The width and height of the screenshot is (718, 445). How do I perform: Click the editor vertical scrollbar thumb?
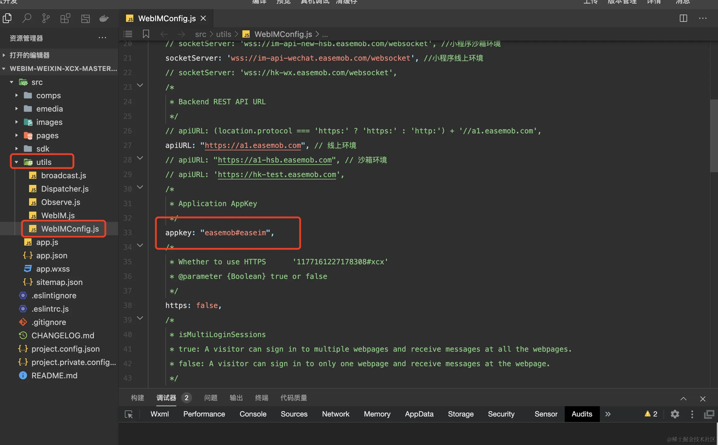(714, 136)
